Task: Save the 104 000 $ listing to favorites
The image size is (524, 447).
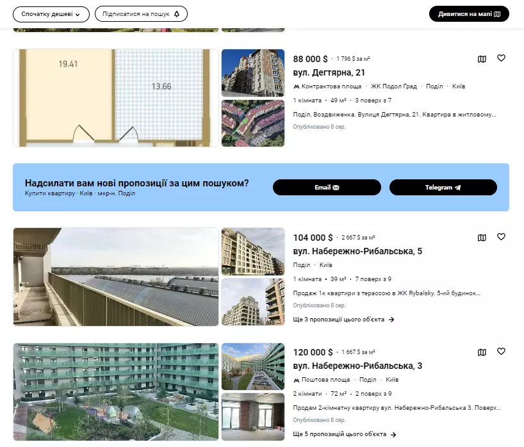Action: click(x=501, y=237)
